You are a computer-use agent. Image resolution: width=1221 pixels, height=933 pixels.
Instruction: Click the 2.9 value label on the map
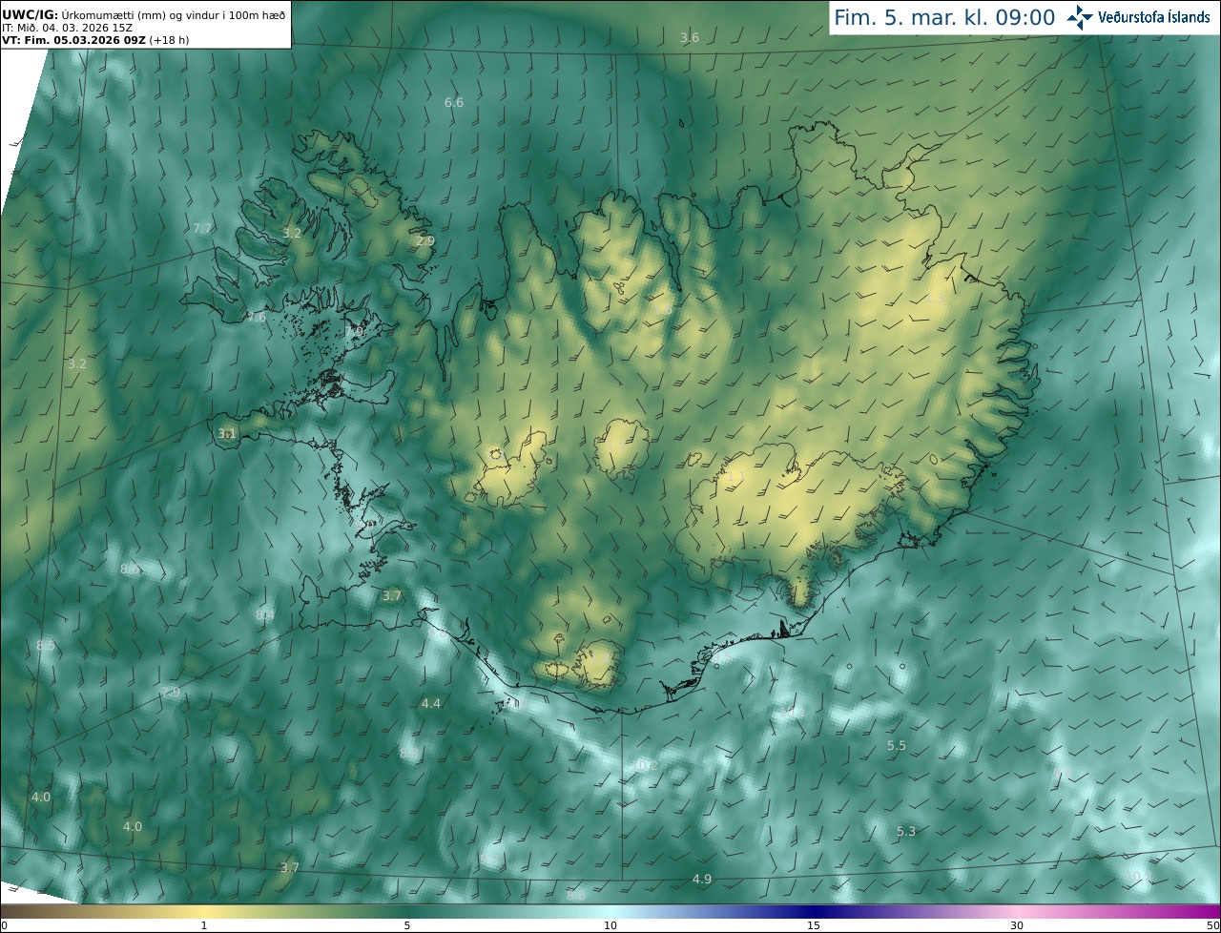click(x=425, y=240)
